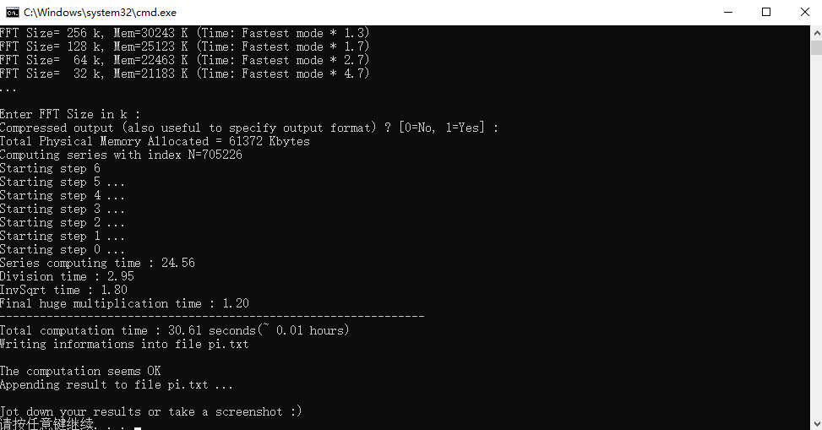Click the scrollbar down arrow
The height and width of the screenshot is (430, 822).
coord(816,423)
